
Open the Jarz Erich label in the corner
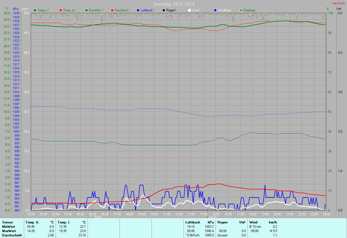(x=338, y=3)
